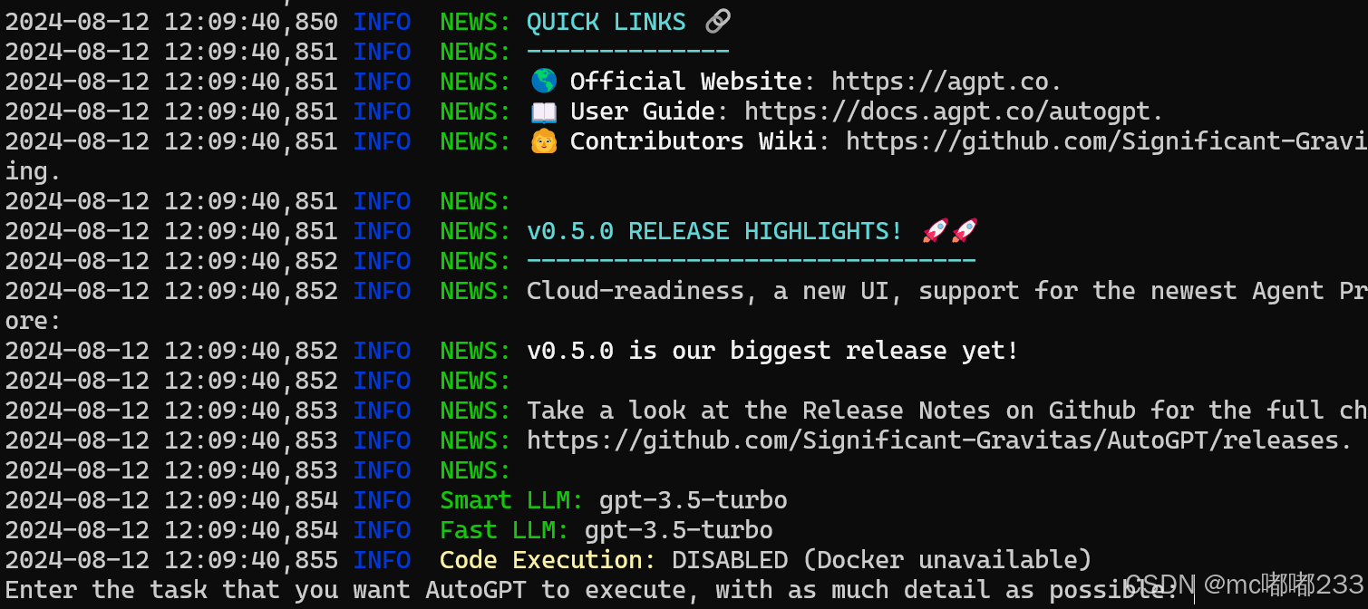
Task: Open the Contributors Wiki github.com URL
Action: coord(1106,141)
